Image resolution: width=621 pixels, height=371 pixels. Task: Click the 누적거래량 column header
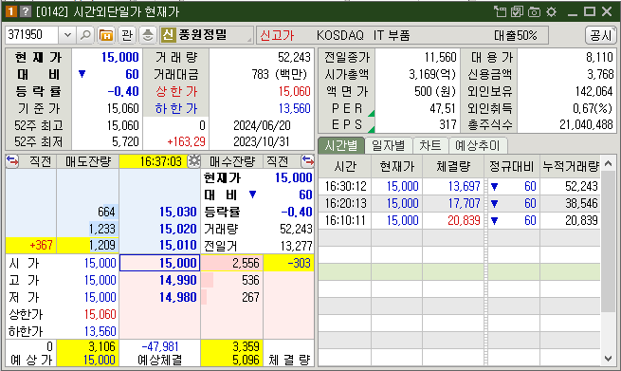pyautogui.click(x=571, y=166)
